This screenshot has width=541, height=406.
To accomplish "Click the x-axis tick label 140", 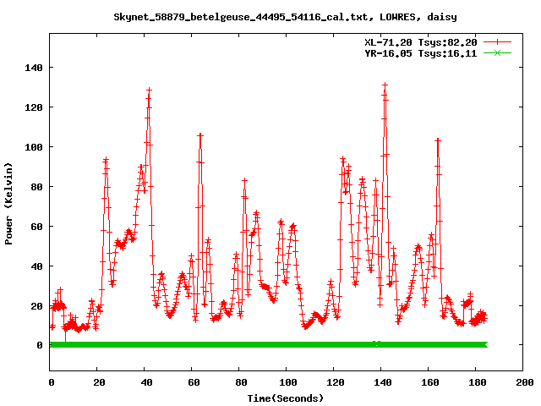I will click(x=383, y=382).
